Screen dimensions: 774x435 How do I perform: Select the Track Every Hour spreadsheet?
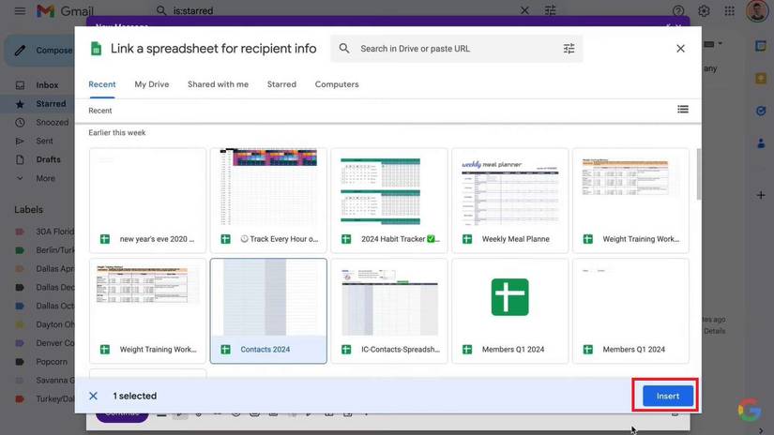point(268,200)
